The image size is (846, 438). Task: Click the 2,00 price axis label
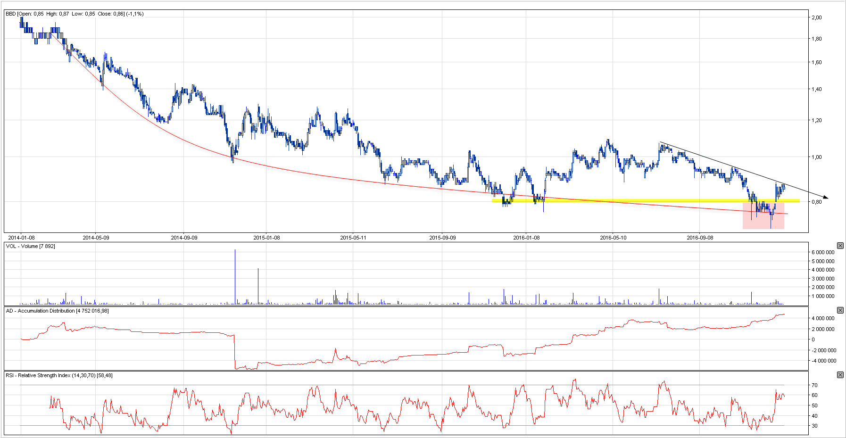(x=816, y=17)
